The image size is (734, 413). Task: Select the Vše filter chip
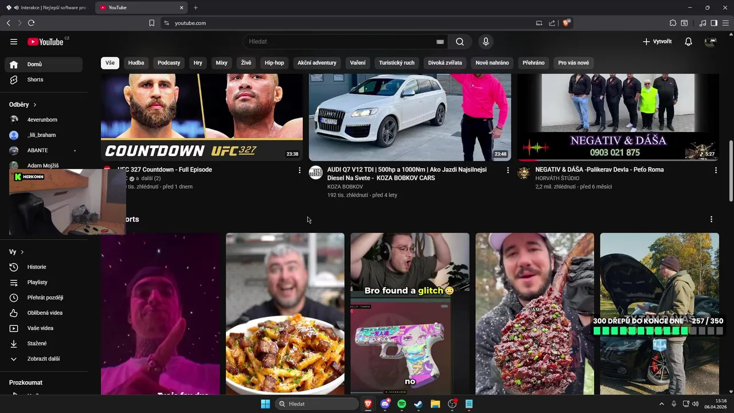coord(110,63)
